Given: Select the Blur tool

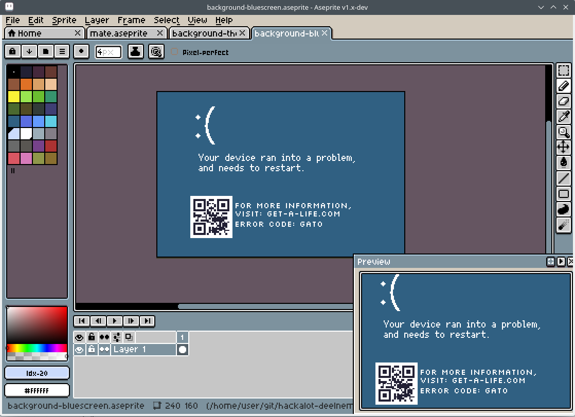Looking at the screenshot, I should click(x=564, y=225).
